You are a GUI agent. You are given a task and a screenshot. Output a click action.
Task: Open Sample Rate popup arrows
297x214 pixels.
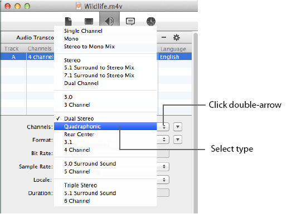click(164, 166)
